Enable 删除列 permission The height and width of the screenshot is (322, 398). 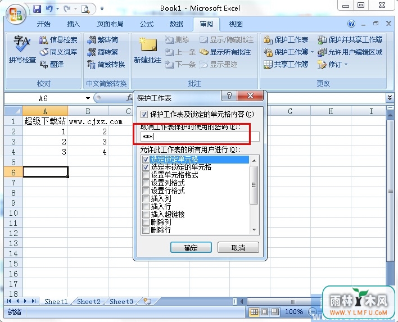[x=146, y=223]
